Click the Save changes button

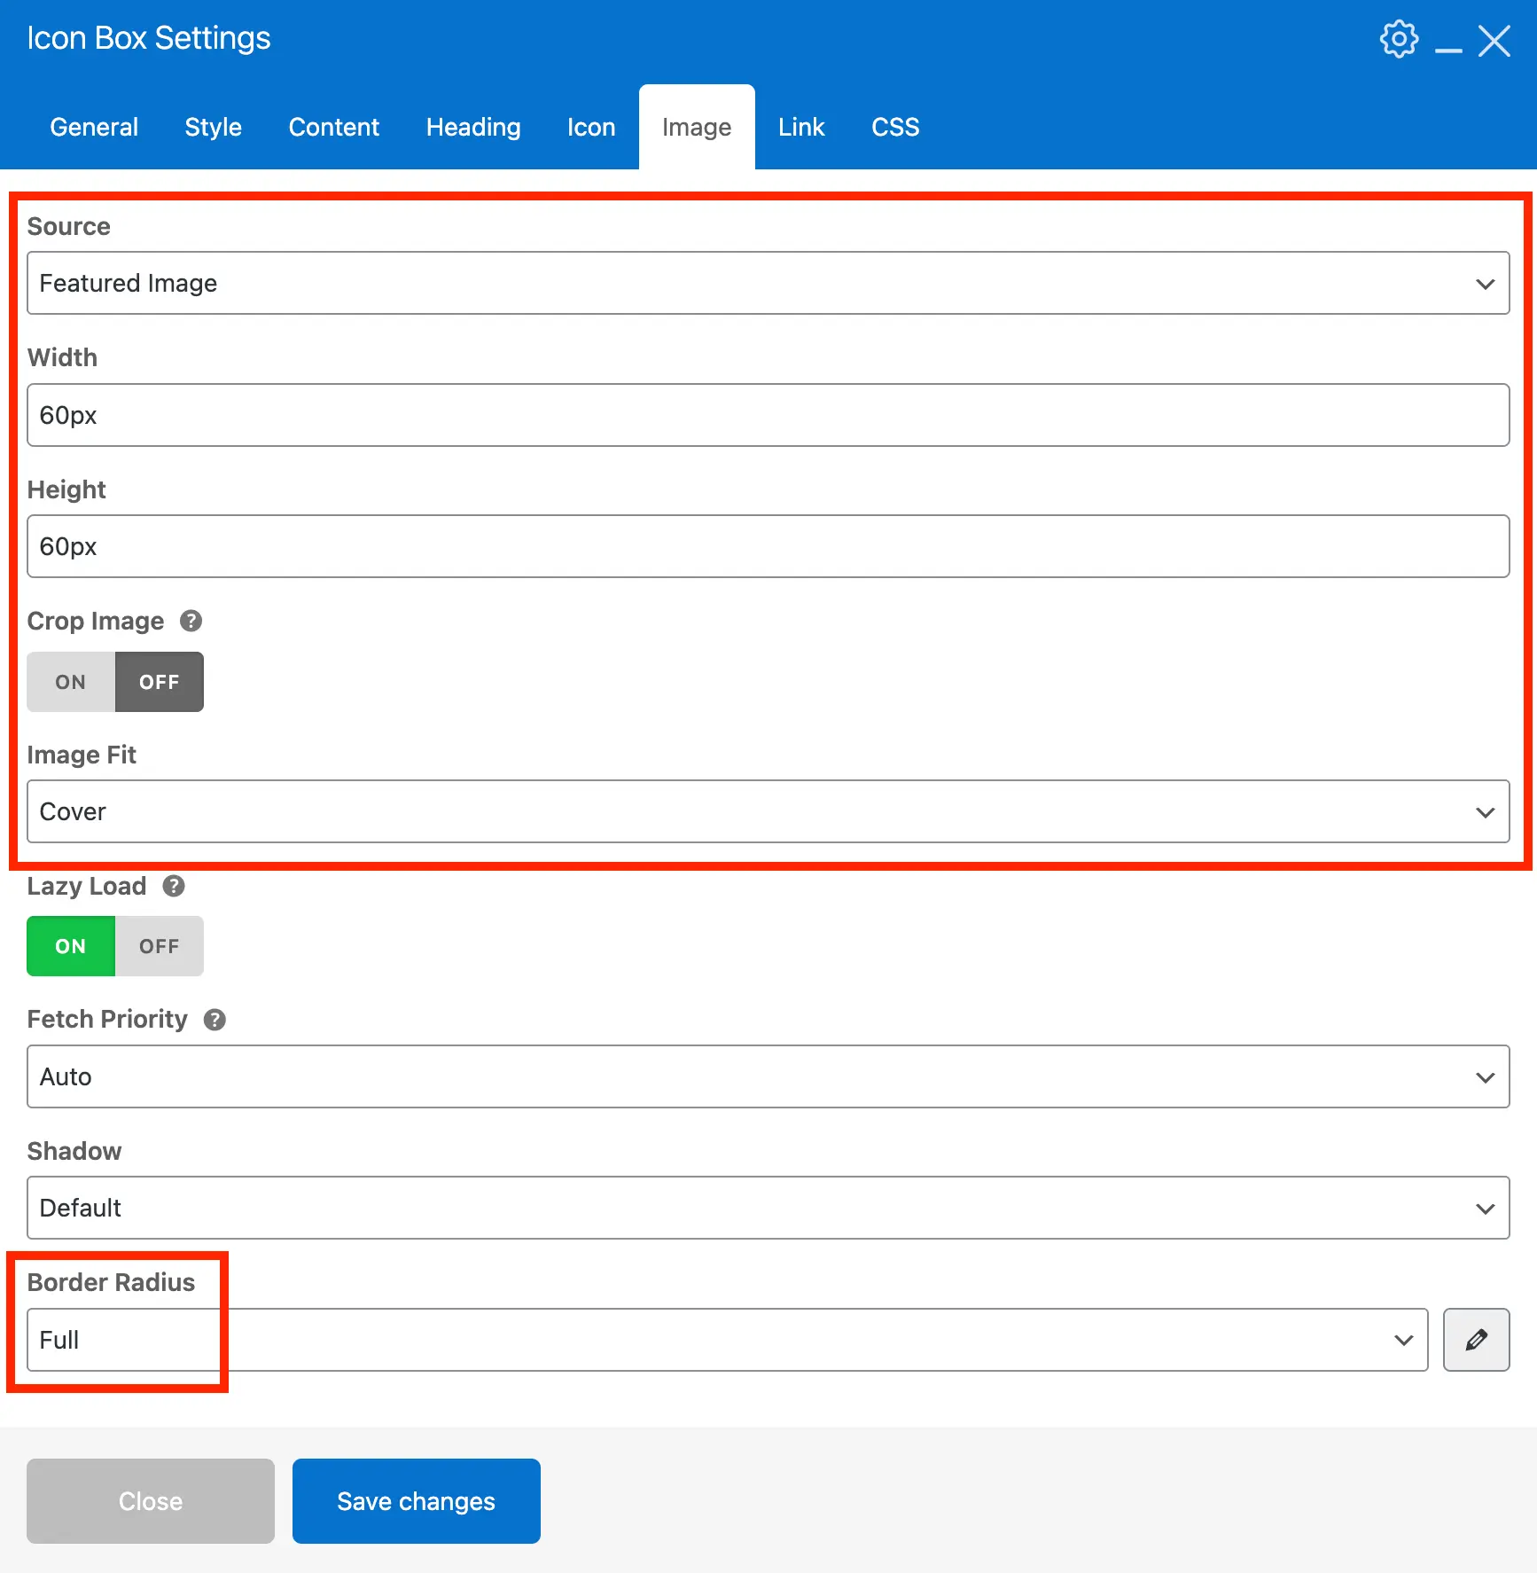[x=416, y=1501]
